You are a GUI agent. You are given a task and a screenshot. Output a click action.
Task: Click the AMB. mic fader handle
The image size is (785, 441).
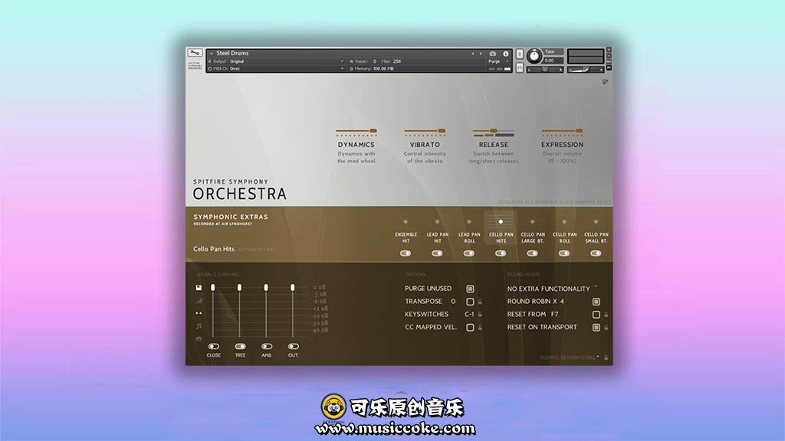click(266, 288)
